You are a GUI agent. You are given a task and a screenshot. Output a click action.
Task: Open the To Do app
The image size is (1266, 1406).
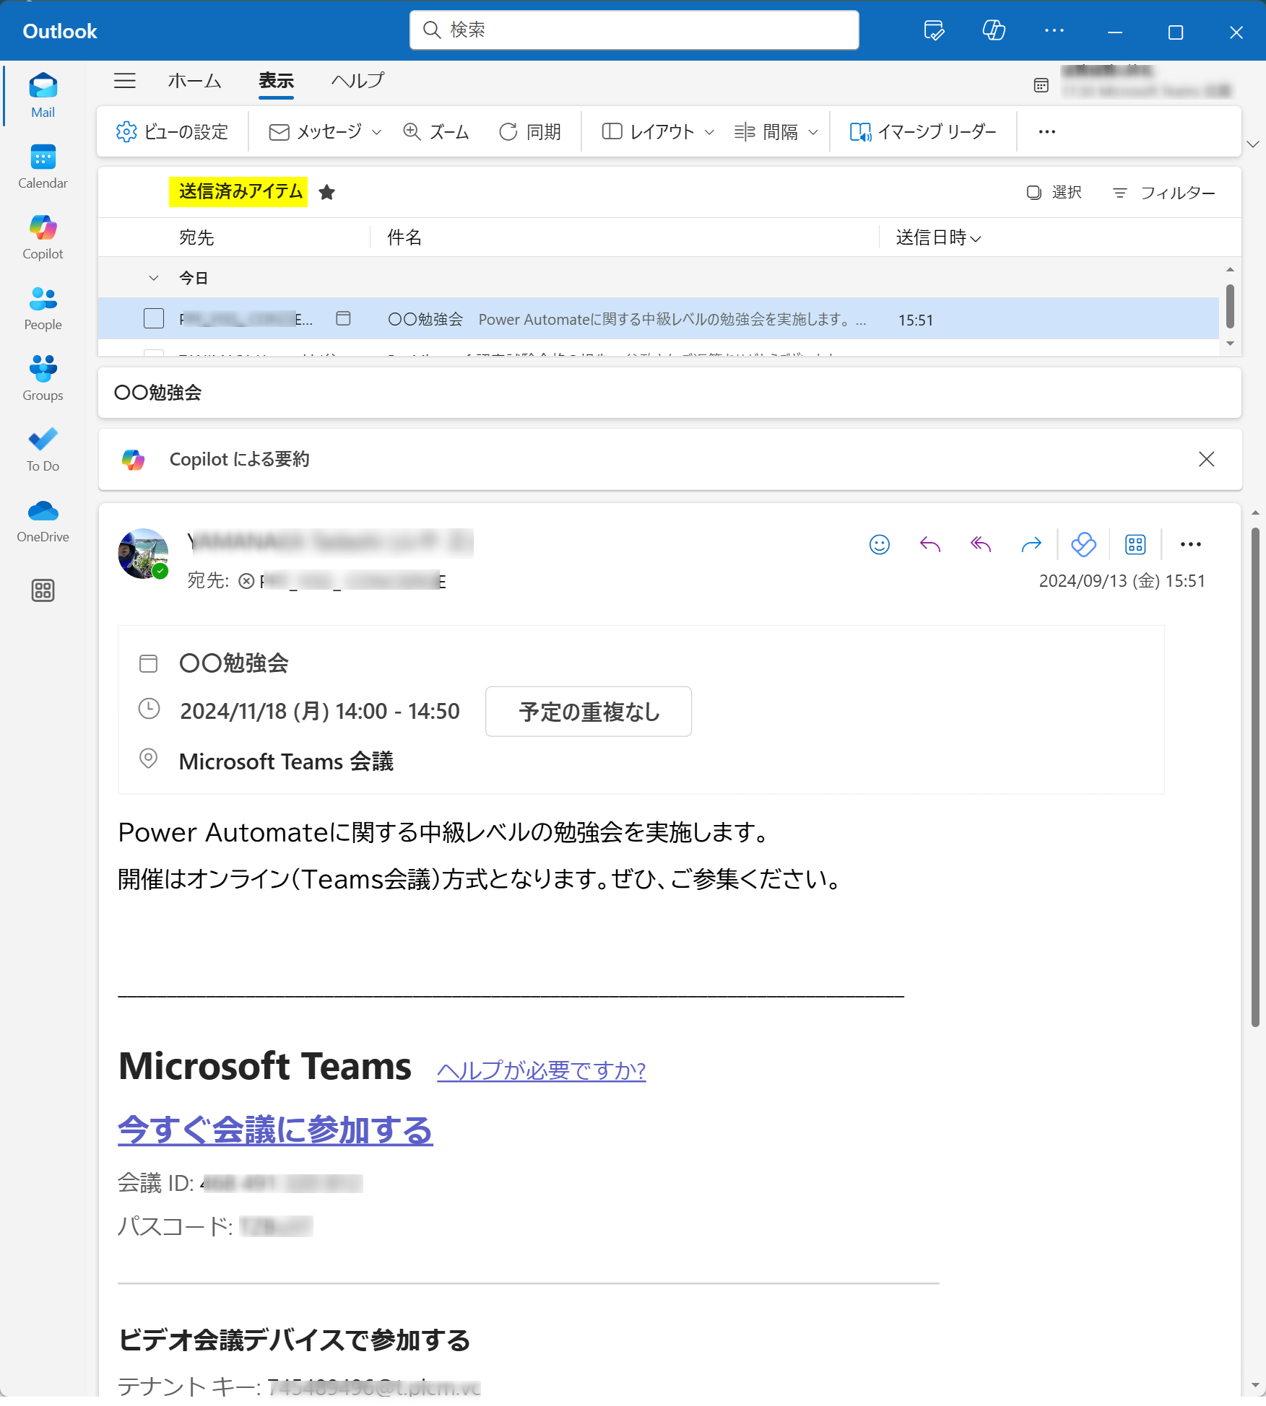[x=43, y=449]
